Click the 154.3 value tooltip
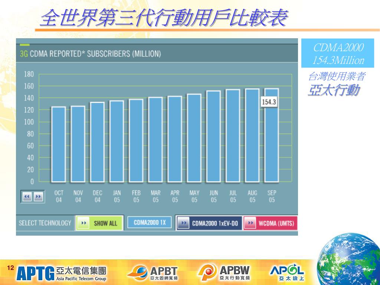Image resolution: width=380 pixels, height=285 pixels. coord(269,102)
